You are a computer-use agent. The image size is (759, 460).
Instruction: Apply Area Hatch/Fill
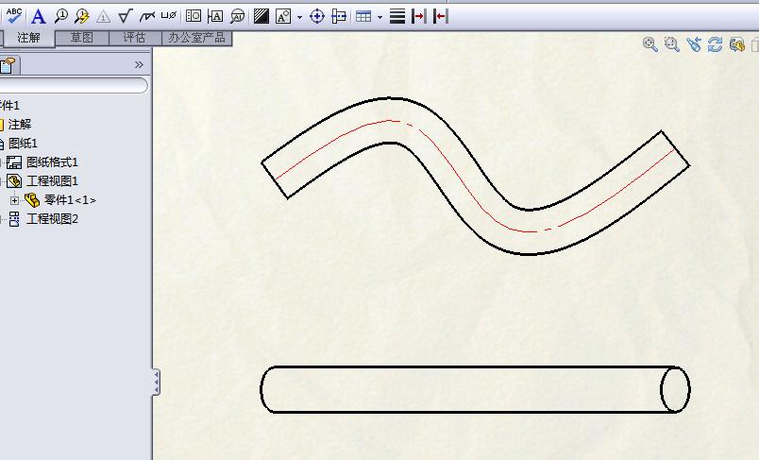tap(261, 16)
